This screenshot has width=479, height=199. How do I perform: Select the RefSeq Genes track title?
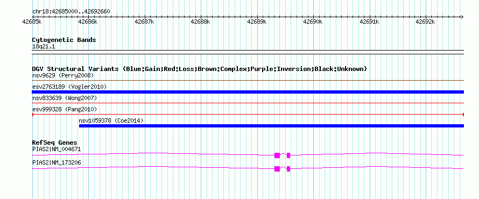pyautogui.click(x=55, y=143)
